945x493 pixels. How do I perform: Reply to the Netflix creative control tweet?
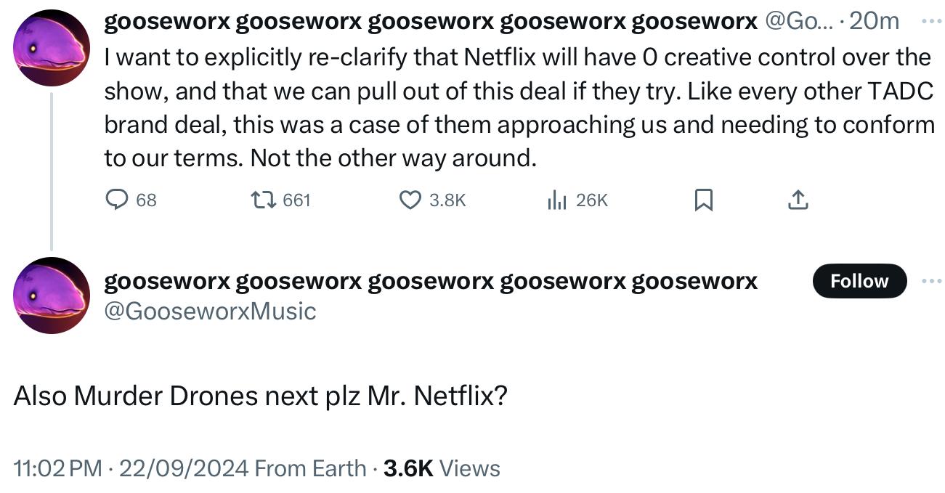tap(118, 200)
